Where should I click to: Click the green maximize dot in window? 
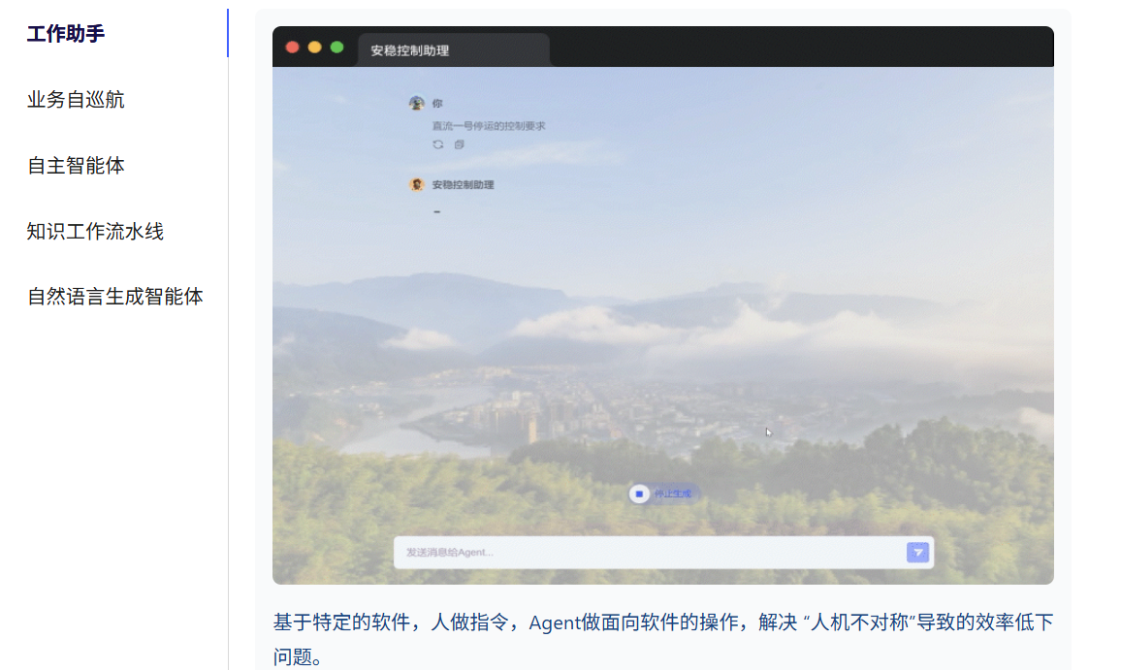(x=336, y=47)
